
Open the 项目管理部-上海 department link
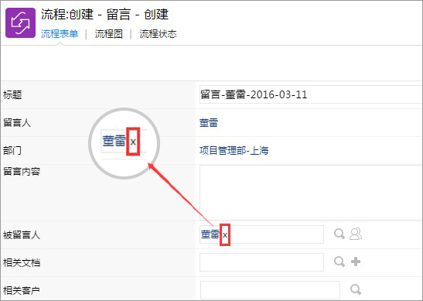click(x=234, y=150)
